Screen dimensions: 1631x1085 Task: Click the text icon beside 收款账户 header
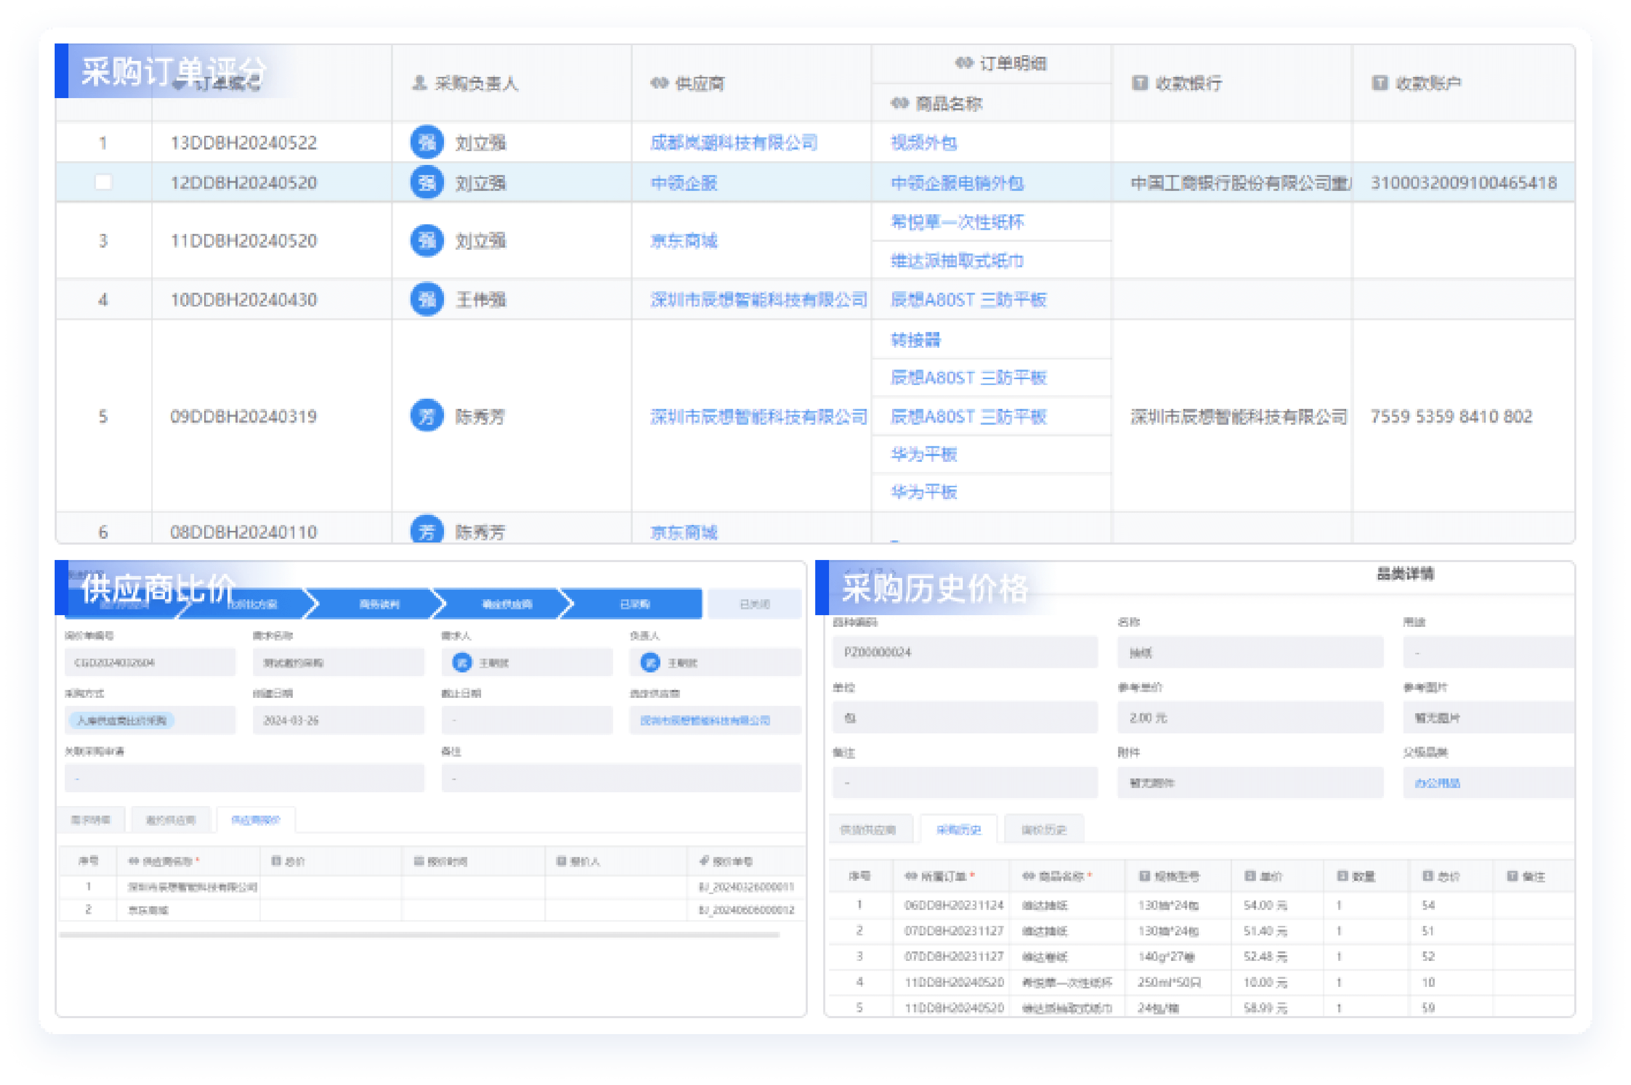(x=1379, y=83)
